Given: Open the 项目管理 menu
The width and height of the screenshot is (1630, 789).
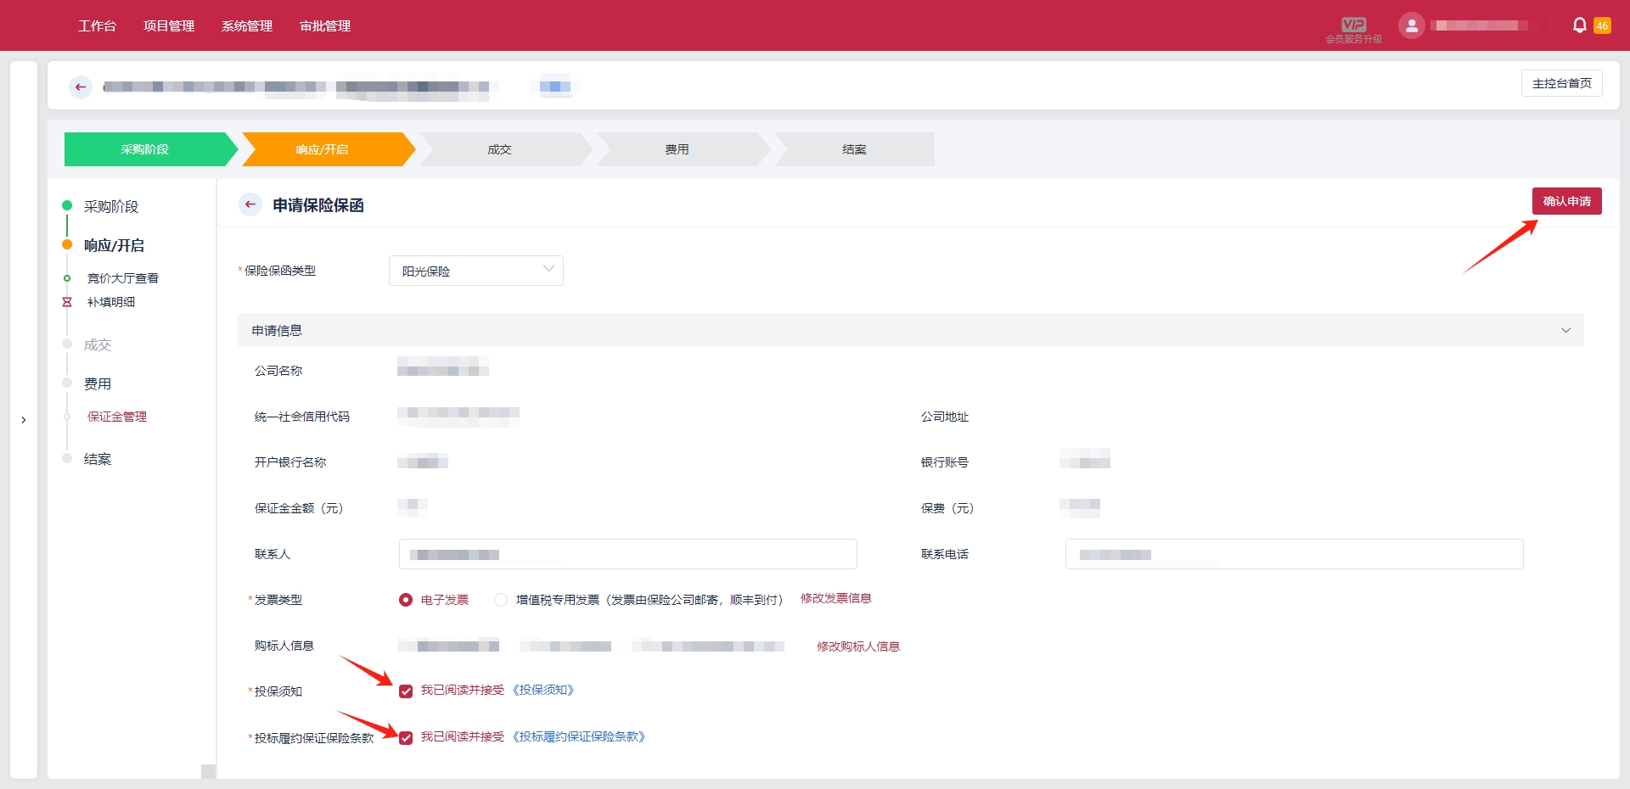Looking at the screenshot, I should click(169, 25).
